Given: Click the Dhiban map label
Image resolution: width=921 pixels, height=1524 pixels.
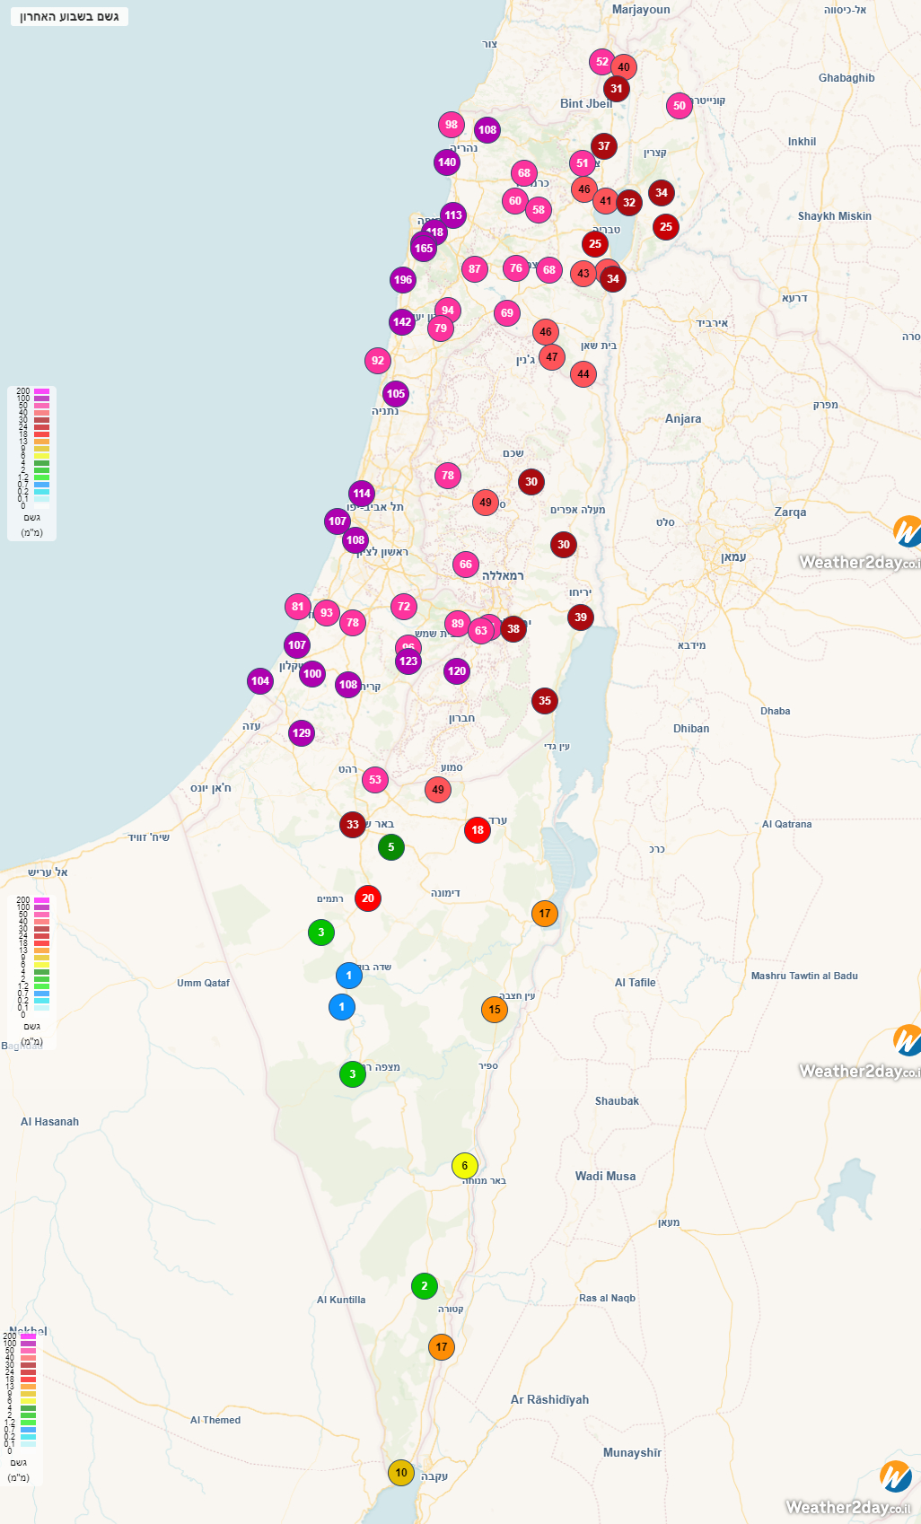Looking at the screenshot, I should coord(691,729).
